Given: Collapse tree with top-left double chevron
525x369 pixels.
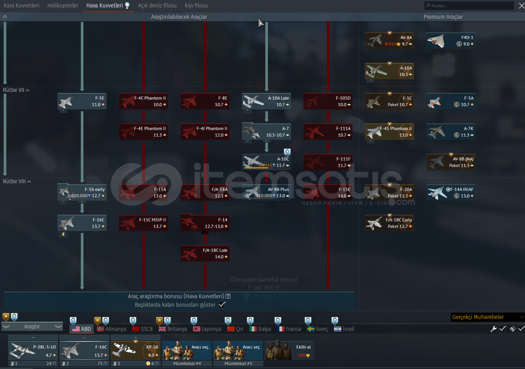Looking at the screenshot, I should coord(5,17).
